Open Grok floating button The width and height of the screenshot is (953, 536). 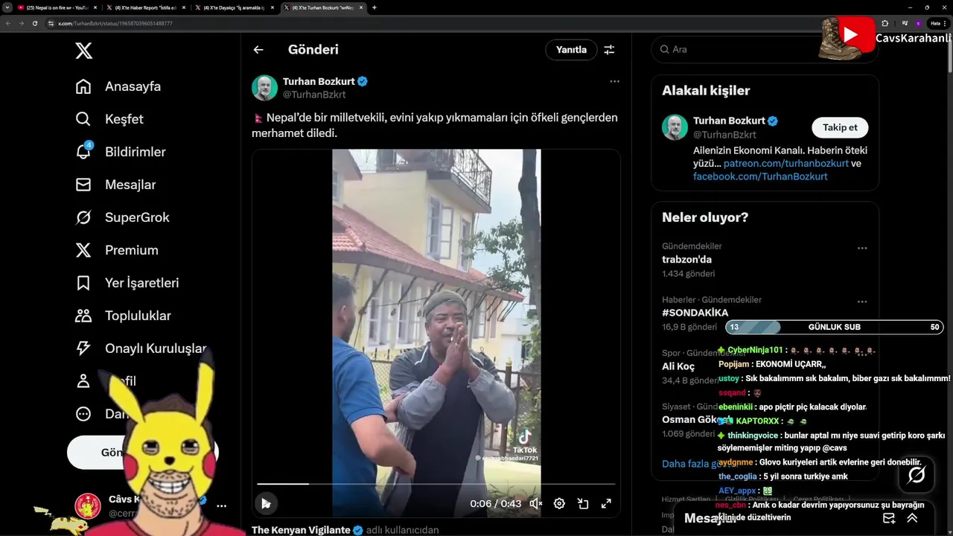click(x=917, y=474)
